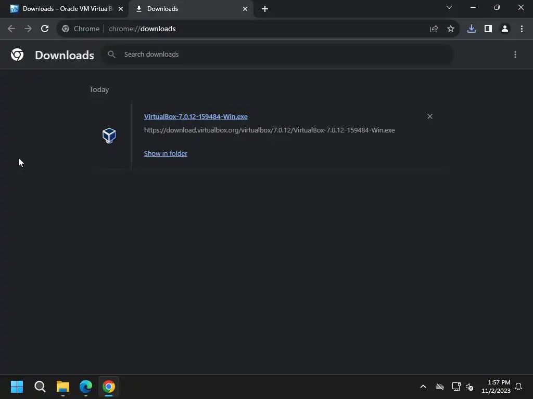Screen dimensions: 533x399
Task: Click the download.virtualbox.org source URL
Action: 270,130
